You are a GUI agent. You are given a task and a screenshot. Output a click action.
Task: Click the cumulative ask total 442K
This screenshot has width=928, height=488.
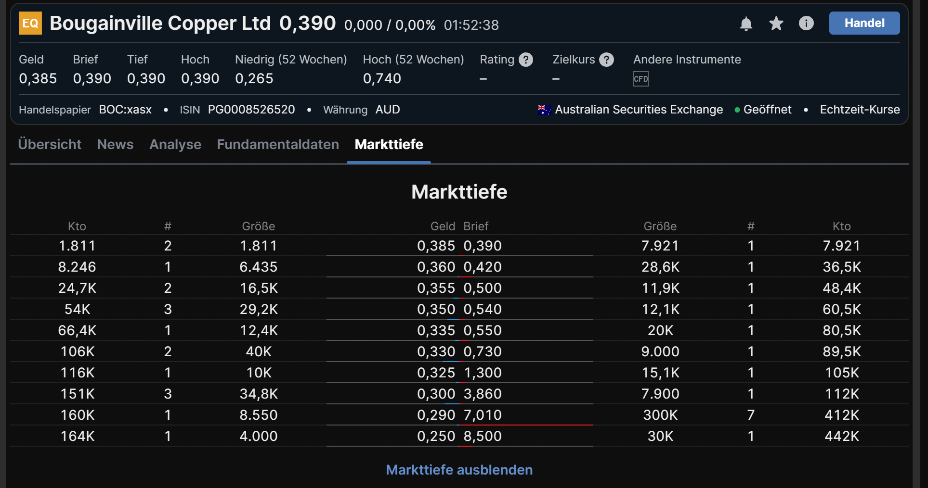(x=842, y=436)
